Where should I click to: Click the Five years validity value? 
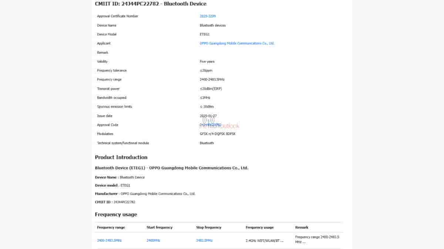click(207, 62)
